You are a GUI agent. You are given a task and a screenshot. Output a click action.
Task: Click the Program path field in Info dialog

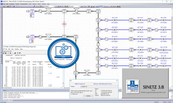[x=99, y=87]
